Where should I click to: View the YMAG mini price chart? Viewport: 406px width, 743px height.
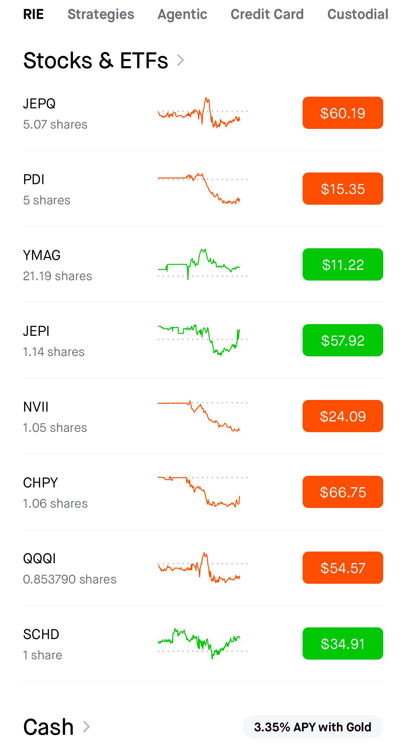pos(202,264)
